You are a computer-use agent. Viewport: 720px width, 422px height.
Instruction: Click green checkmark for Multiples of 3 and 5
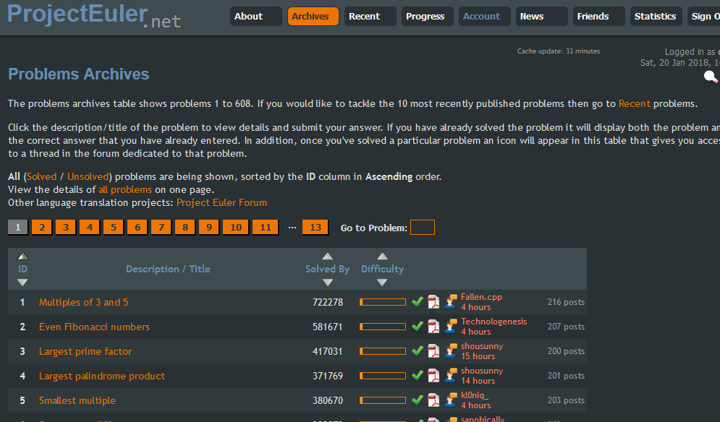click(417, 302)
